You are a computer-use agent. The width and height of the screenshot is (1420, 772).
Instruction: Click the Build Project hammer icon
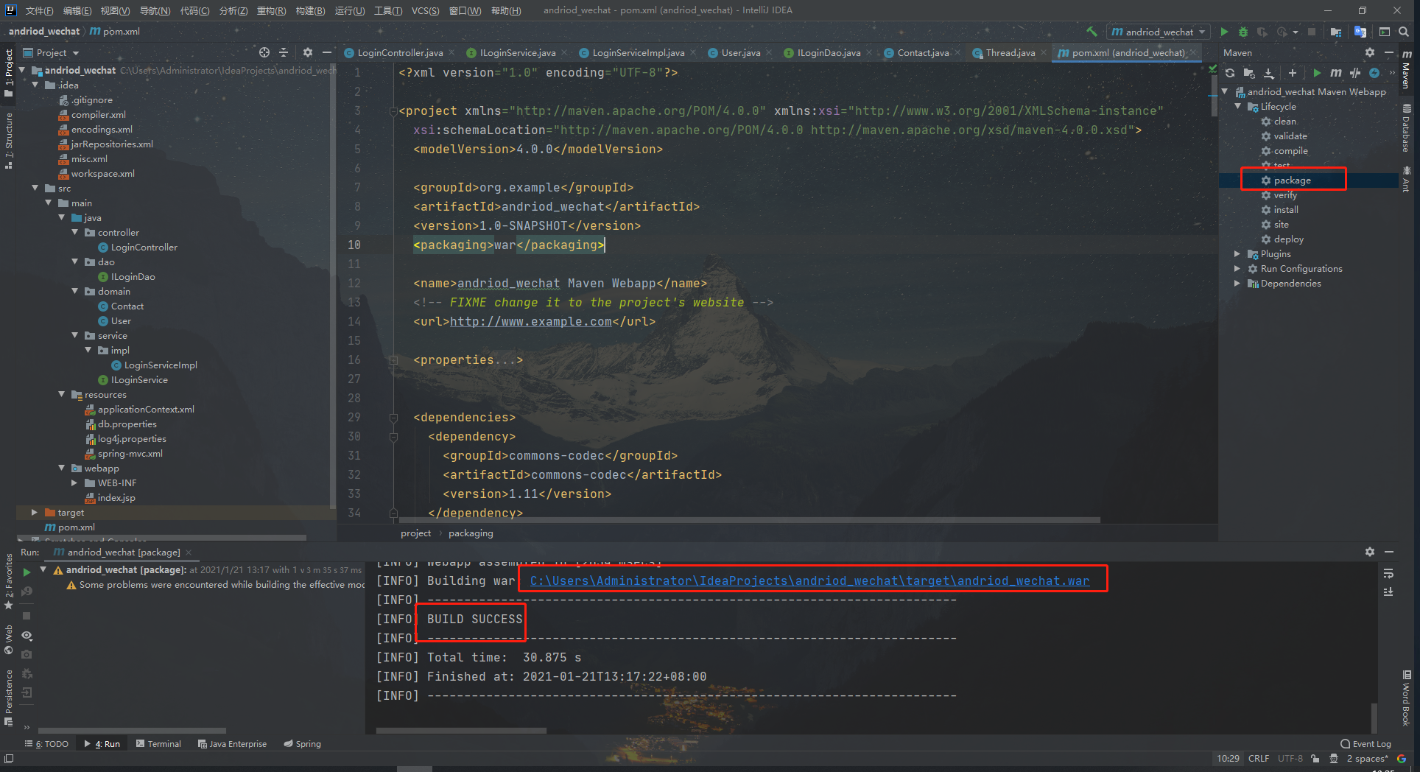[1092, 32]
